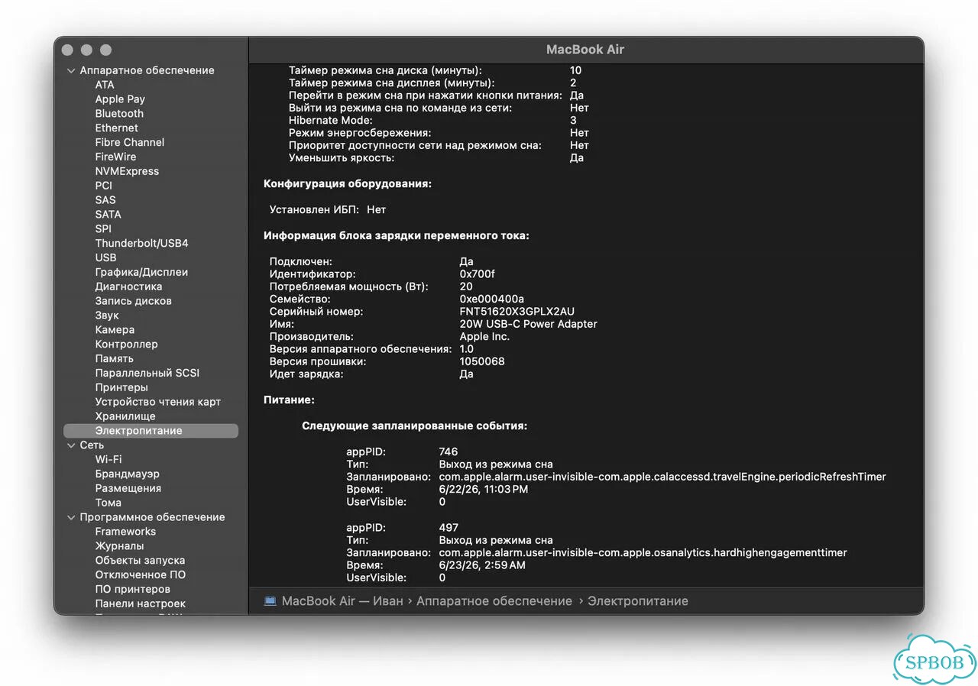
Task: Select Отключенное ПО in the sidebar
Action: point(141,574)
